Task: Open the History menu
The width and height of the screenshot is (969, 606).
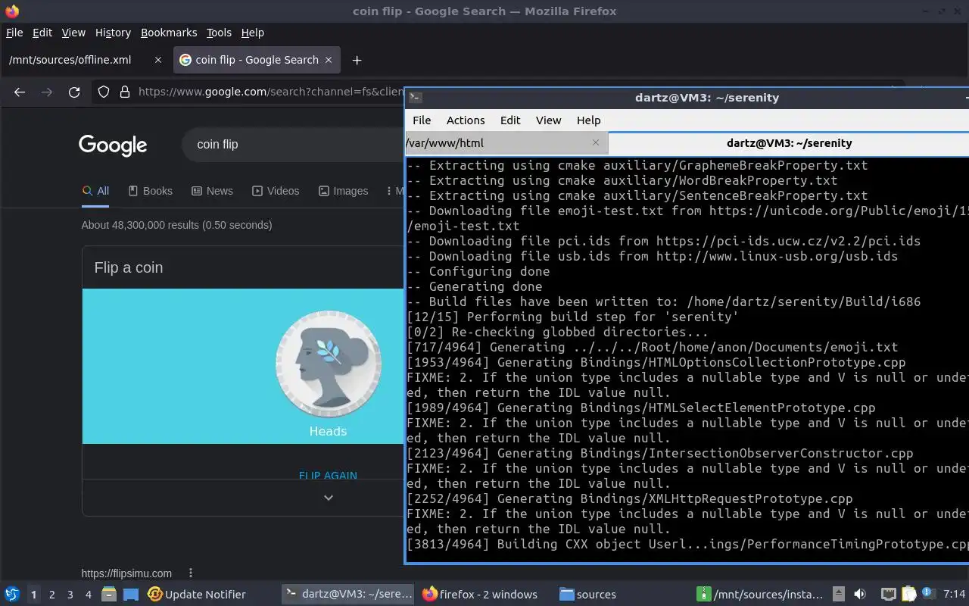Action: click(x=113, y=33)
